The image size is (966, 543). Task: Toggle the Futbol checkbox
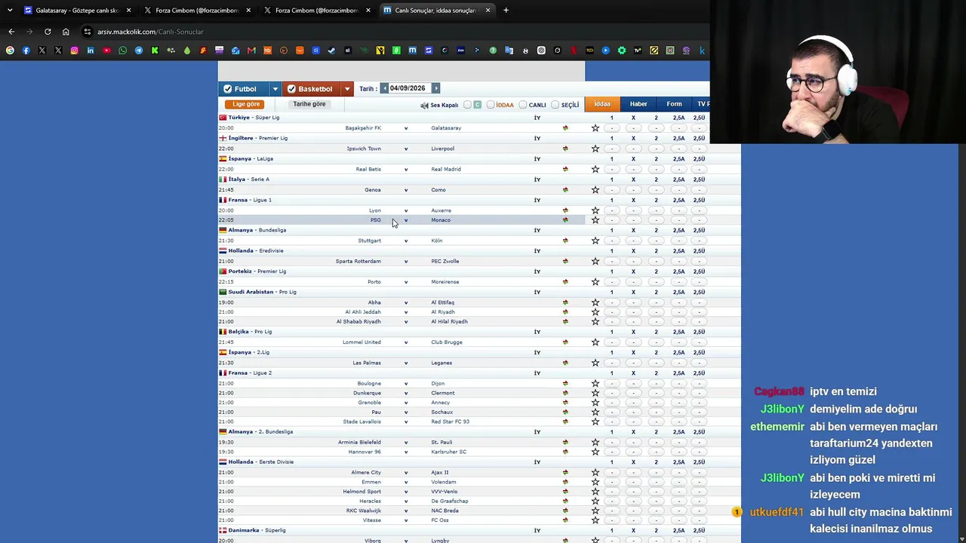pyautogui.click(x=228, y=89)
